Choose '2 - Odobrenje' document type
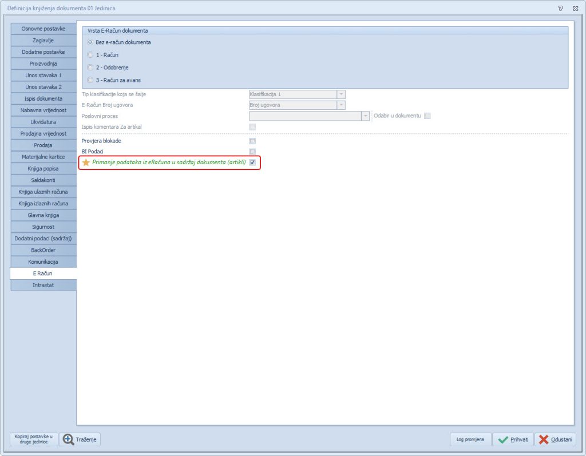This screenshot has width=586, height=456. point(90,68)
